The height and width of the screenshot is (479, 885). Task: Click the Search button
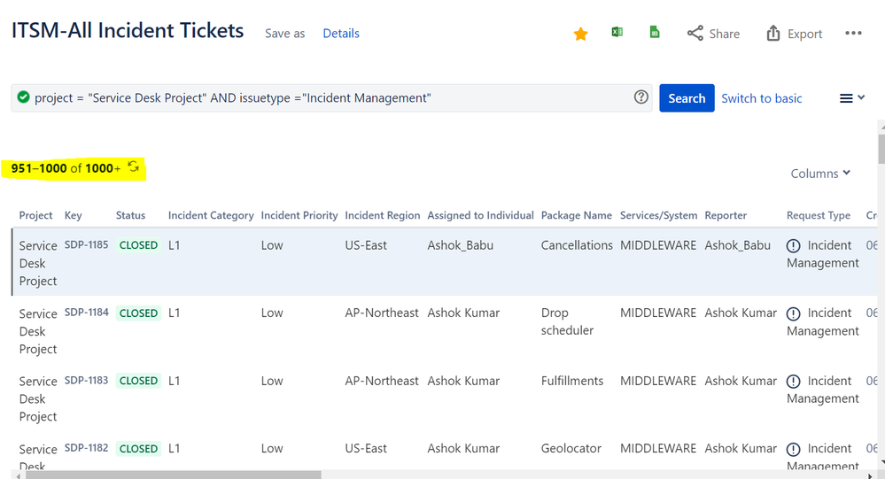coord(687,98)
